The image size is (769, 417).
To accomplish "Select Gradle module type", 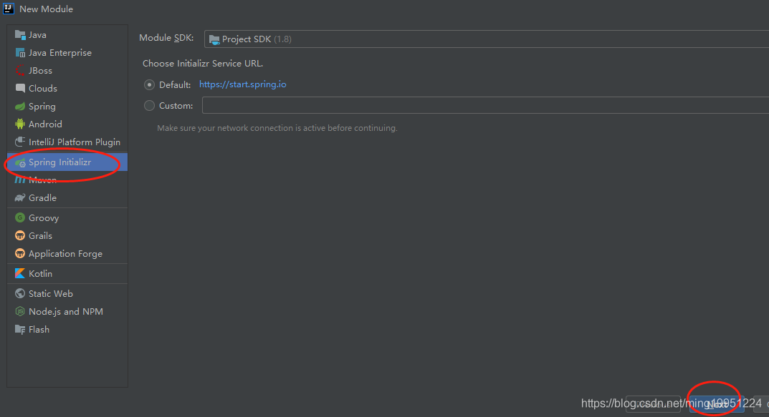I will (42, 197).
